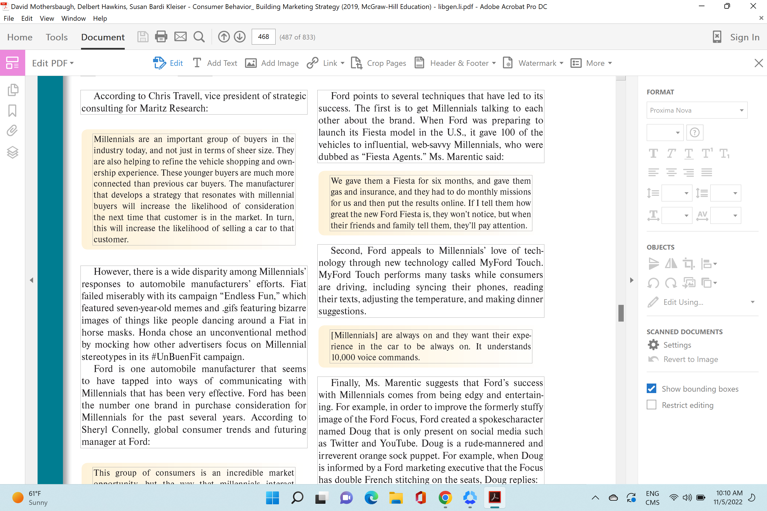Click the Print icon in toolbar
This screenshot has height=511, width=767.
pos(161,37)
